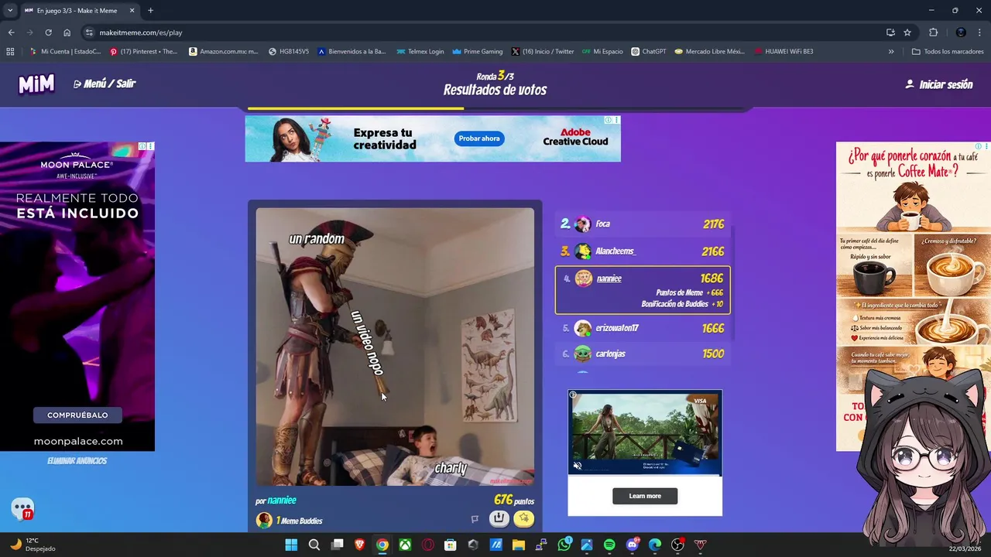Open nanniee author link below meme
Viewport: 991px width, 557px height.
click(282, 501)
